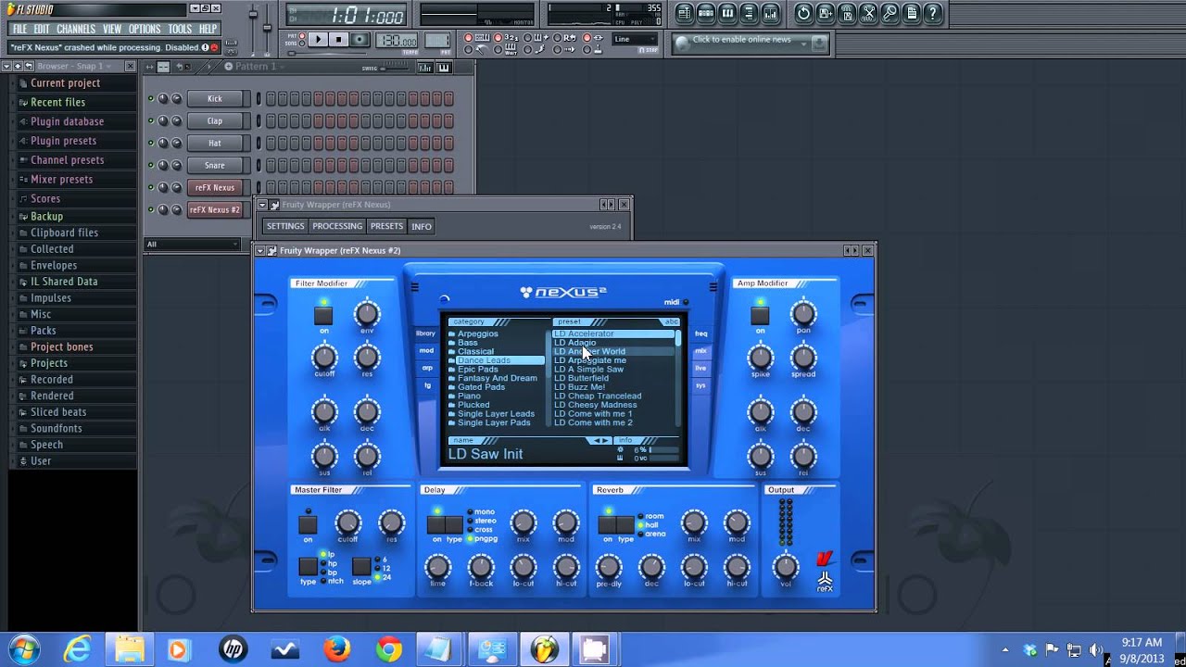
Task: Click the preset list scrollbar in Nexus
Action: [677, 377]
